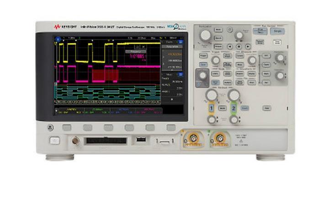Push the horizontal position knob above arrows

239,35
